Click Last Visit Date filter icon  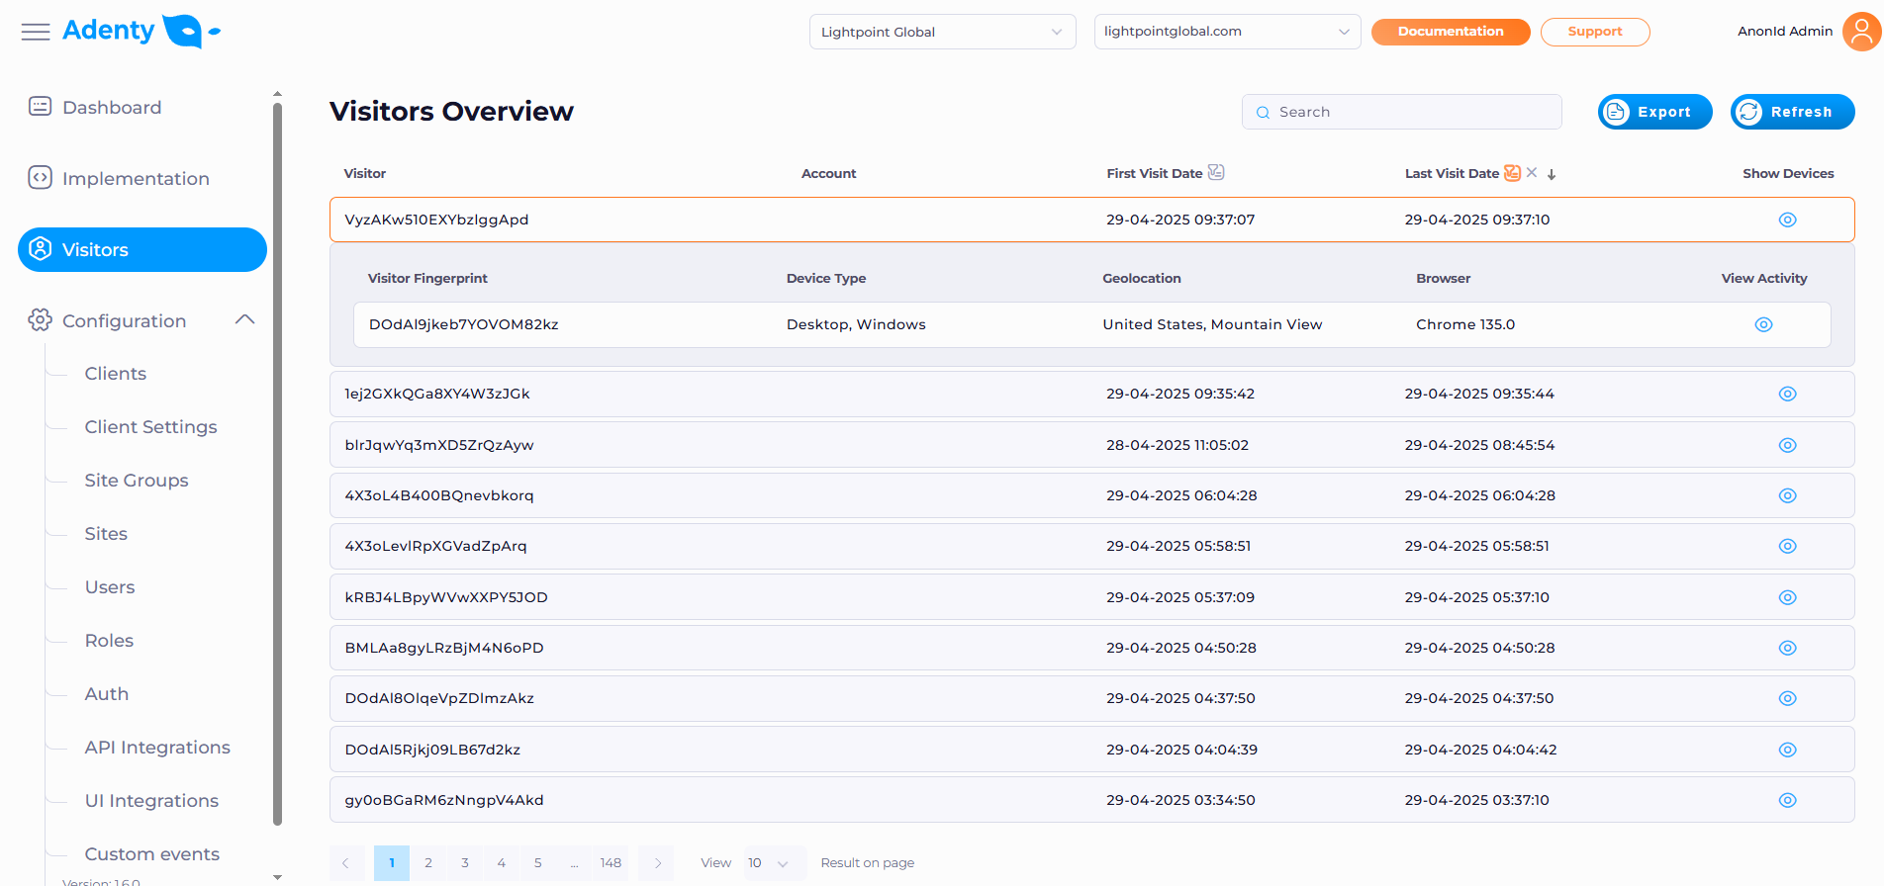click(x=1512, y=173)
